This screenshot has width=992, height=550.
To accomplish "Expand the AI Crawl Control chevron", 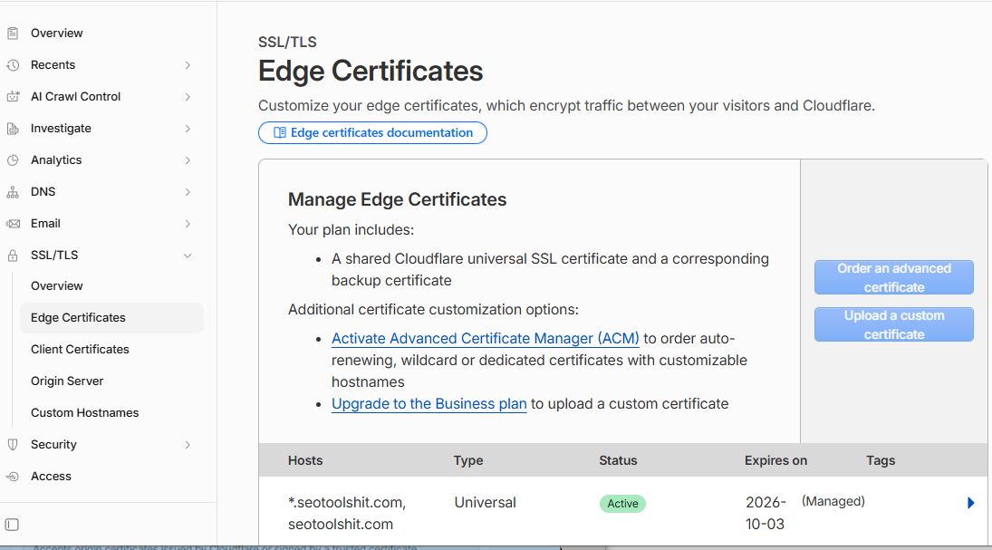I will pos(188,97).
